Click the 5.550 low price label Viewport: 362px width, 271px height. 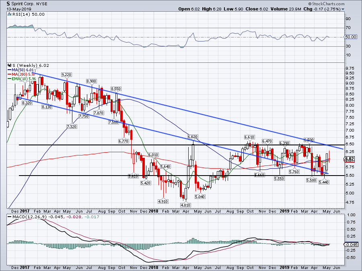point(279,179)
